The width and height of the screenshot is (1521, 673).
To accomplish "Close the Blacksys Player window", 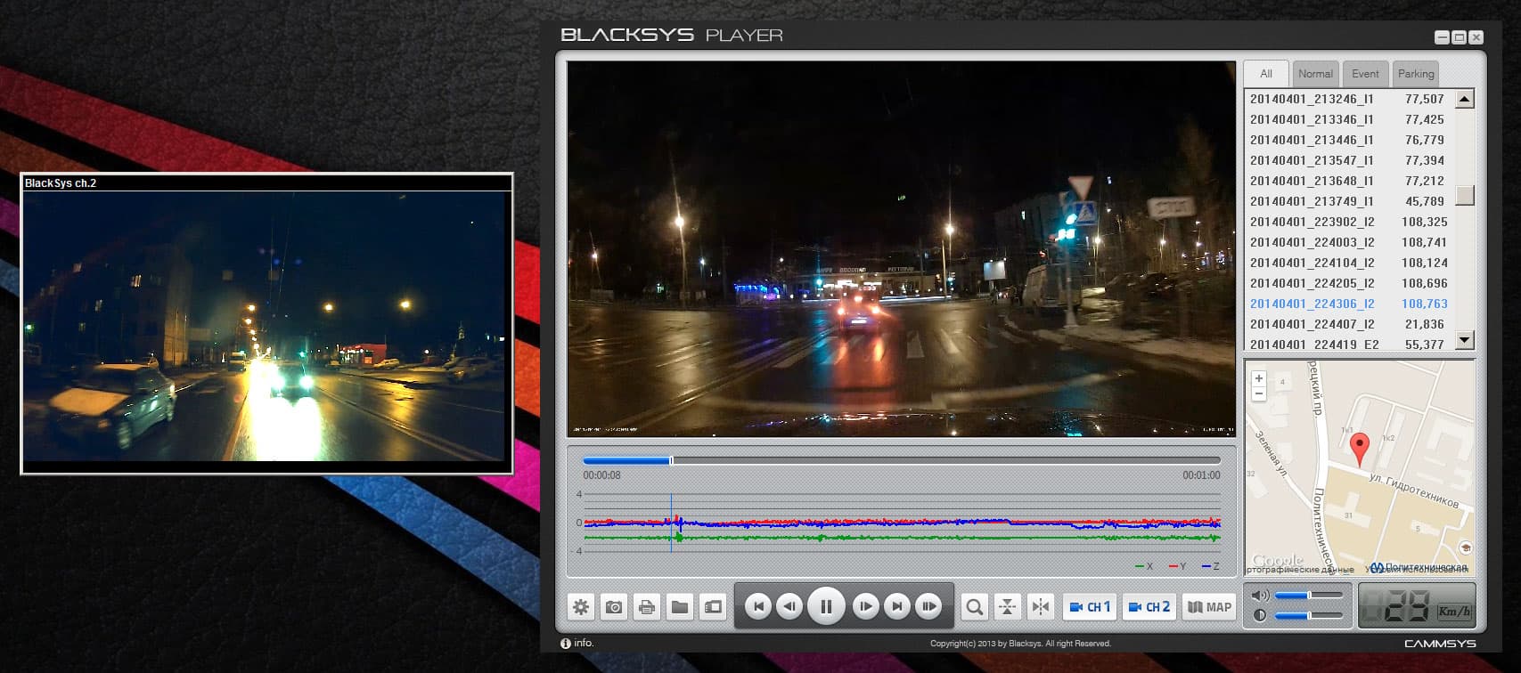I will click(1476, 37).
